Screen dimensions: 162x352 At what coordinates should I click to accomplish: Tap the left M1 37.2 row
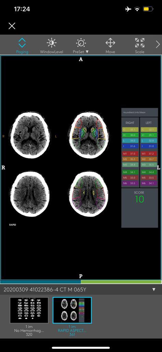coord(149,154)
